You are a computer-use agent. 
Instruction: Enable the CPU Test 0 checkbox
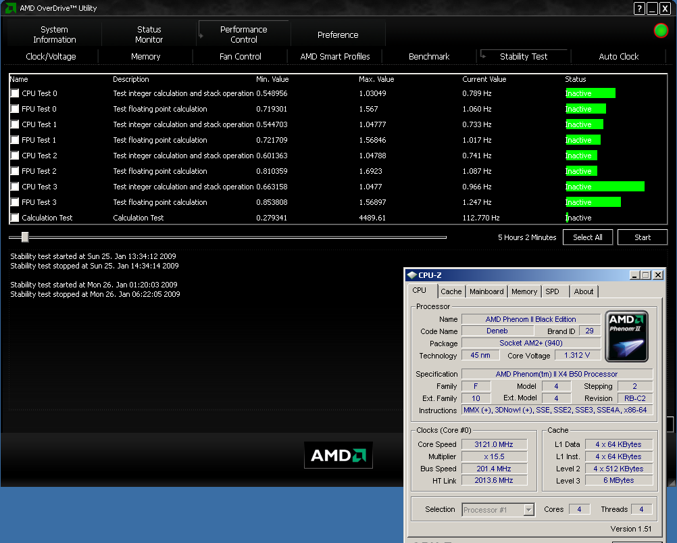pos(15,93)
